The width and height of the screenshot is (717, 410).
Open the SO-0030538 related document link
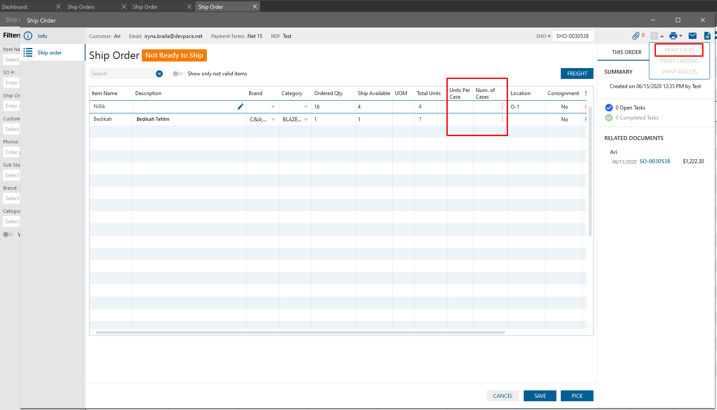(655, 161)
